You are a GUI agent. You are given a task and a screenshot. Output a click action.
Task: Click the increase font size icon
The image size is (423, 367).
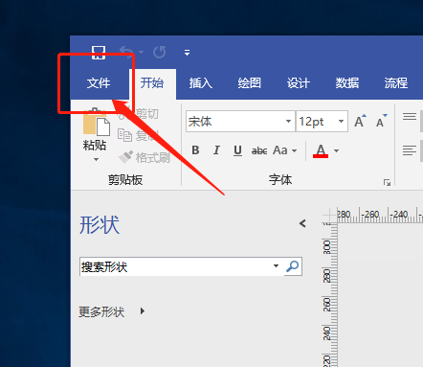(x=361, y=121)
